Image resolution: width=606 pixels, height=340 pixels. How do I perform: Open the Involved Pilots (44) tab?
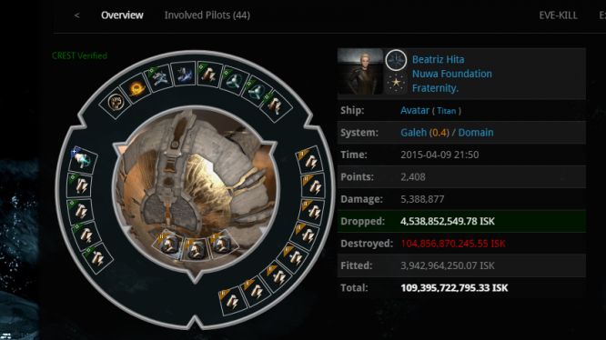207,15
